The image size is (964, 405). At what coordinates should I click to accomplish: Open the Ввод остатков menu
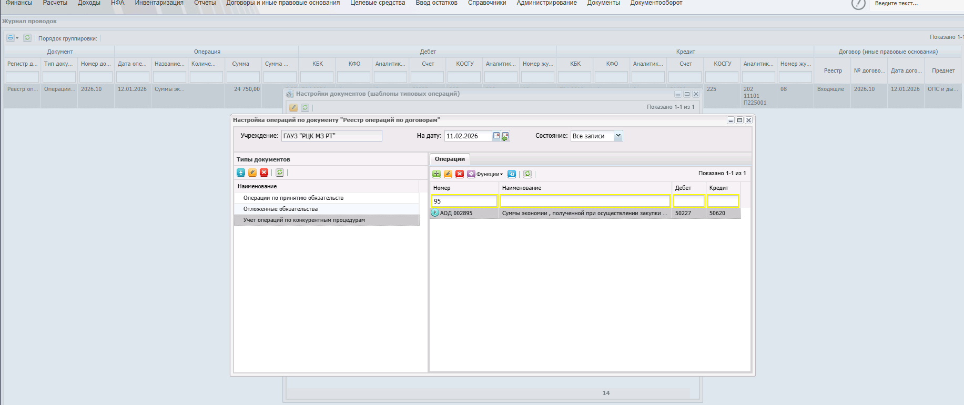pyautogui.click(x=437, y=3)
